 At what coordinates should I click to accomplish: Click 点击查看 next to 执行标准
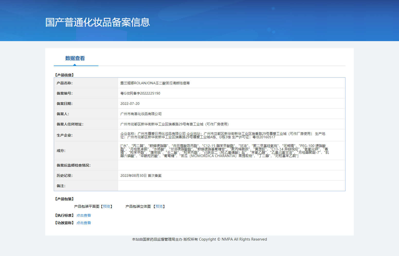click(x=84, y=215)
